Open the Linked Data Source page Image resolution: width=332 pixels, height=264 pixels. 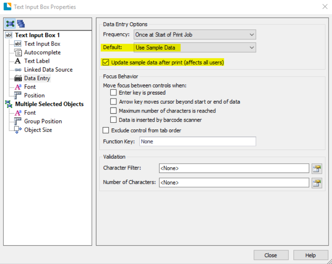[48, 70]
